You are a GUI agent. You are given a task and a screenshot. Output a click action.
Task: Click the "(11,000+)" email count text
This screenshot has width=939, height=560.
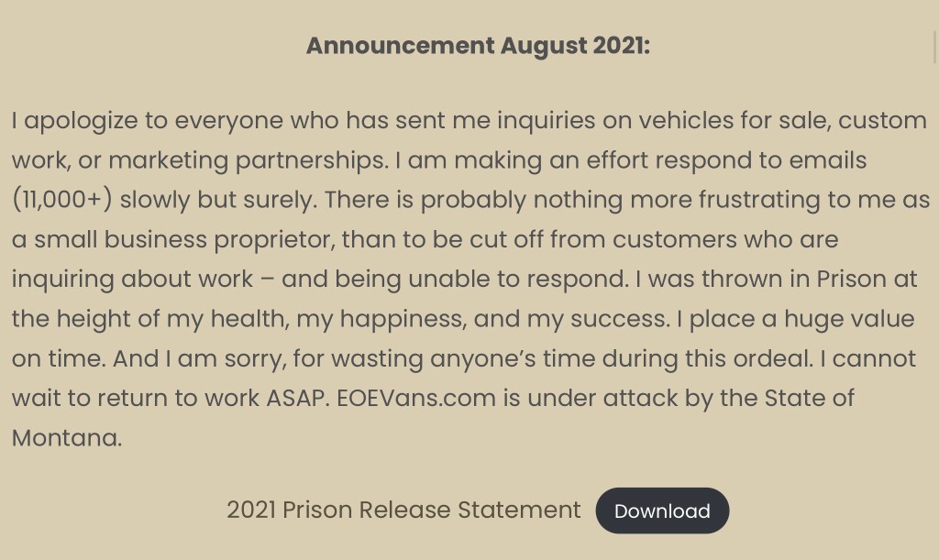pyautogui.click(x=62, y=200)
